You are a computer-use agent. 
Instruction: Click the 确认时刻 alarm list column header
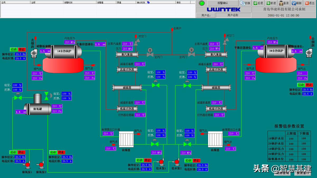coord(156,2)
